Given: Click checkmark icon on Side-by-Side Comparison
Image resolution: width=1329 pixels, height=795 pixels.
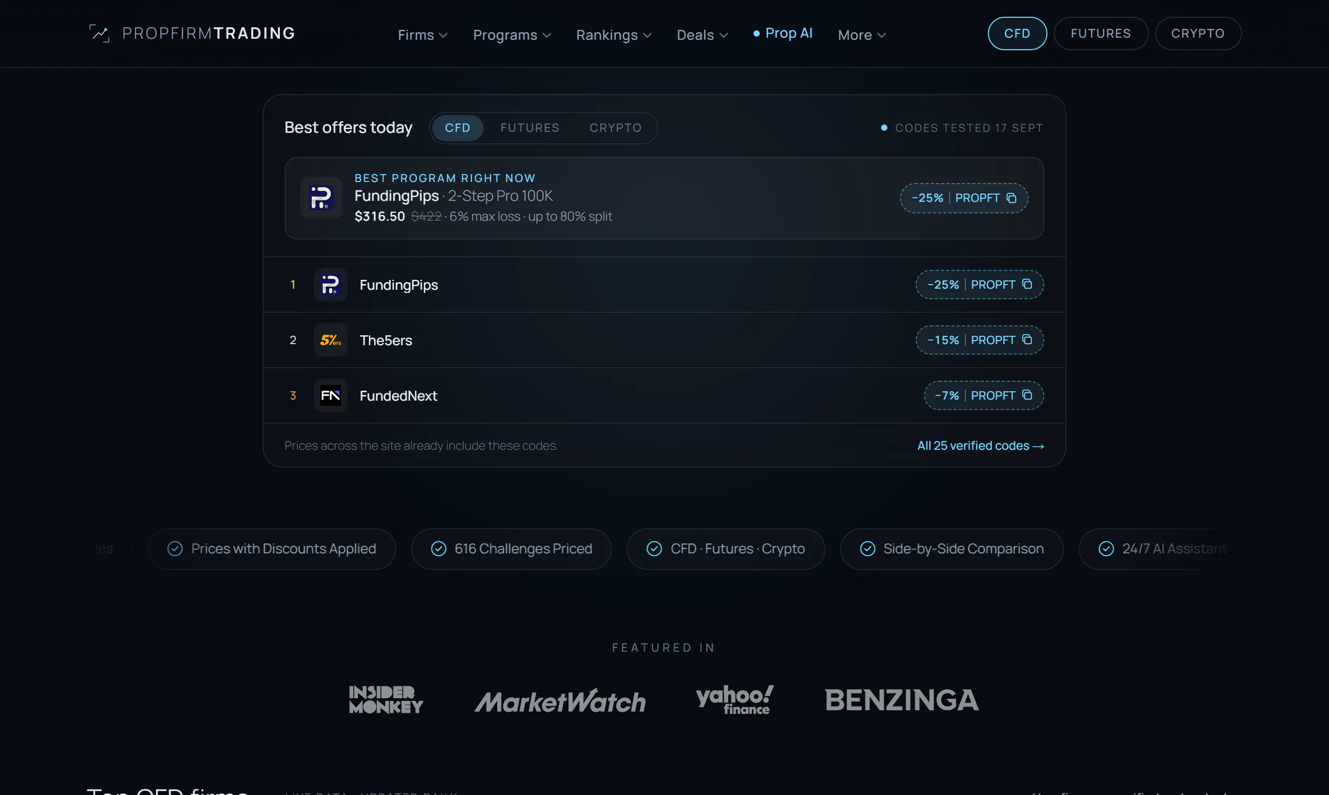Looking at the screenshot, I should (868, 549).
